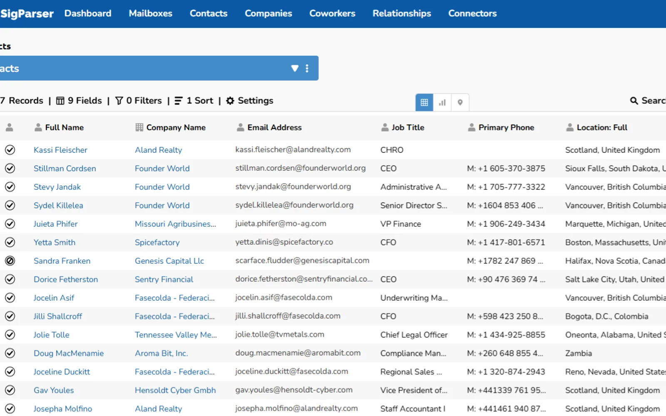Image resolution: width=666 pixels, height=416 pixels.
Task: Switch to grid table view icon
Action: [x=424, y=102]
